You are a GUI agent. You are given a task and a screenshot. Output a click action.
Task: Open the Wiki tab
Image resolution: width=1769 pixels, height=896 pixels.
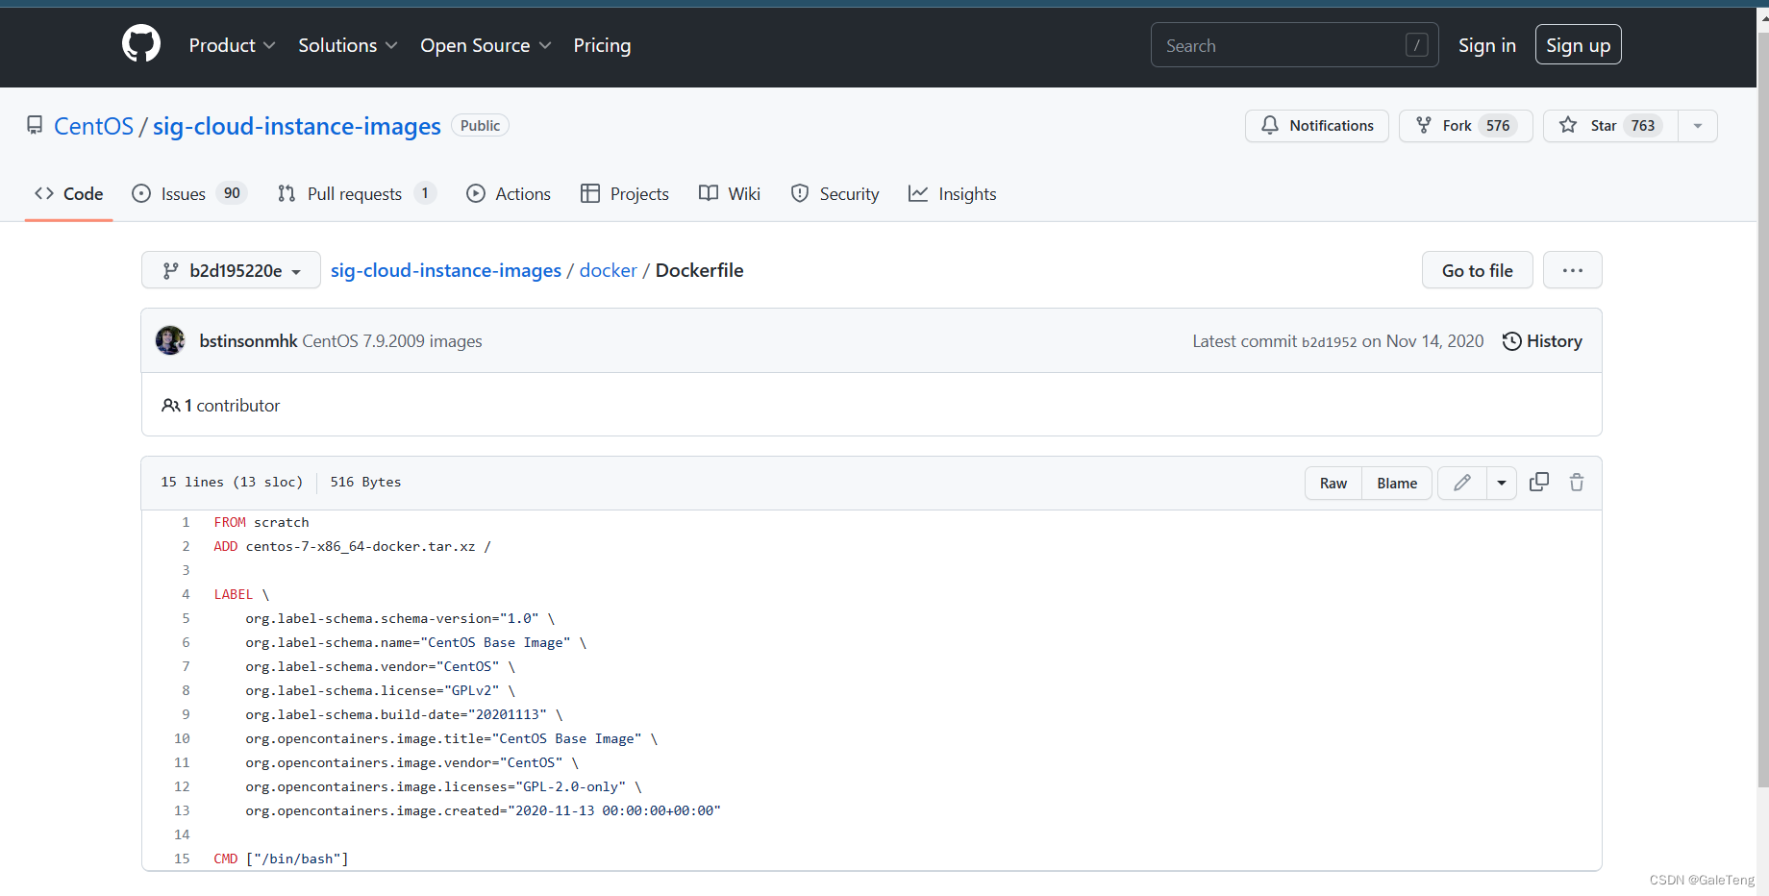730,193
